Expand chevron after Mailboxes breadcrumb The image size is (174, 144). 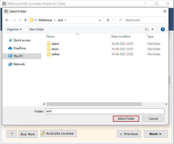55,20
